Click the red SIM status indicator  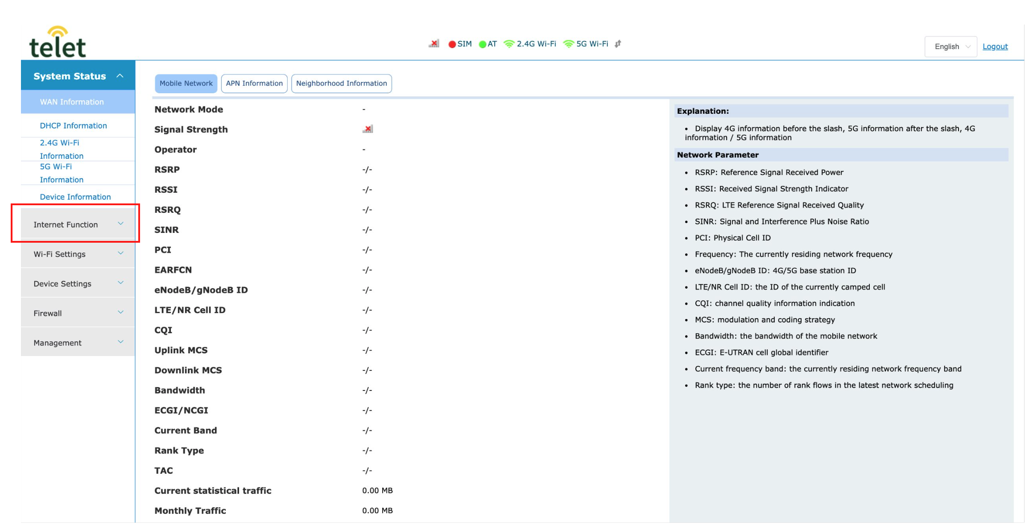[452, 44]
